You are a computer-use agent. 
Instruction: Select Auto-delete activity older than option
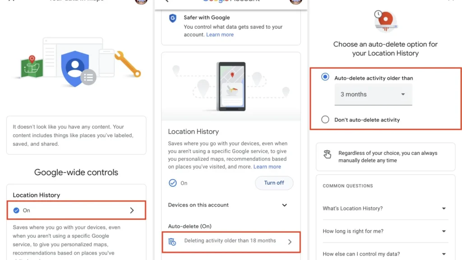[x=325, y=77]
